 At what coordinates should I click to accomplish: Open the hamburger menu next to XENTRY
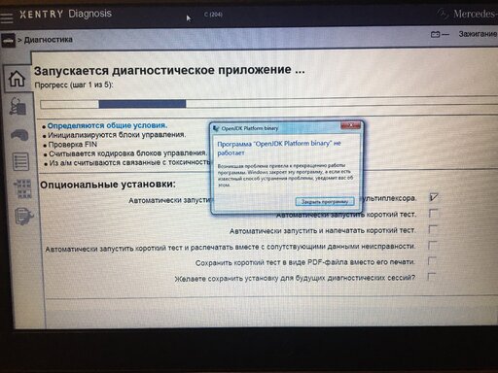tap(7, 17)
